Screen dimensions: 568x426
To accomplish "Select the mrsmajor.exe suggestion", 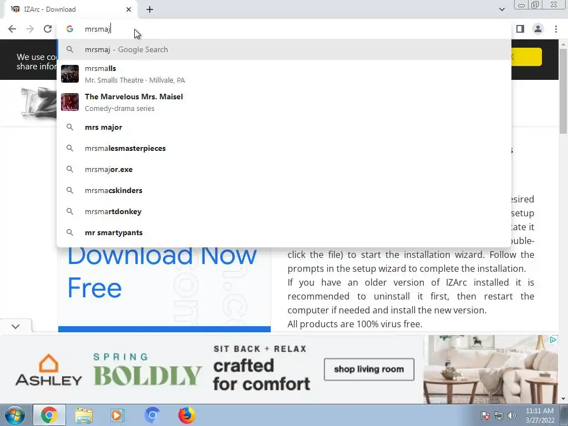I will 284,169.
